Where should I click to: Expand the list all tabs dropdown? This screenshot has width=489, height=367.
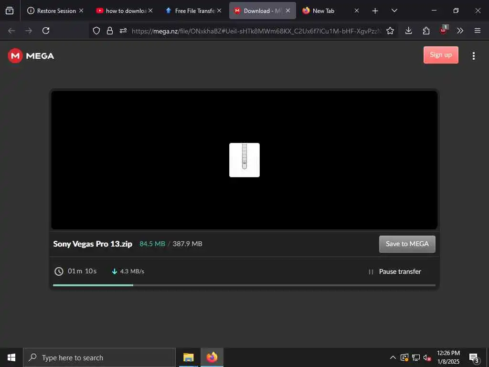(394, 11)
